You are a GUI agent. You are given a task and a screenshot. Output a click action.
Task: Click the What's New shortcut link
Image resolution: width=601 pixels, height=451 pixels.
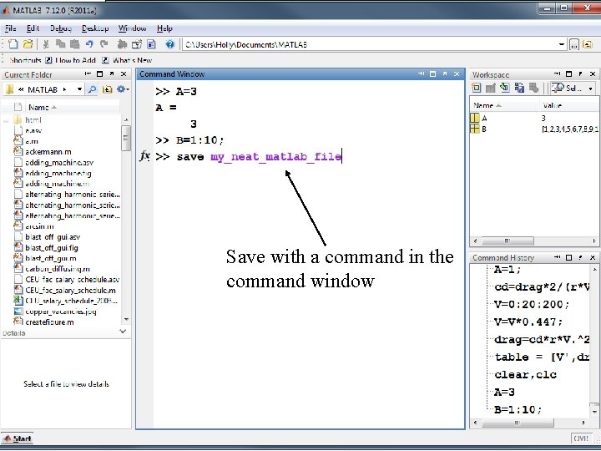(x=127, y=60)
